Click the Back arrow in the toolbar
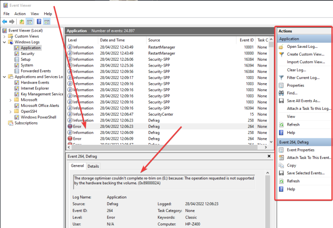Screen dimensions: 333x228 click(x=5, y=22)
